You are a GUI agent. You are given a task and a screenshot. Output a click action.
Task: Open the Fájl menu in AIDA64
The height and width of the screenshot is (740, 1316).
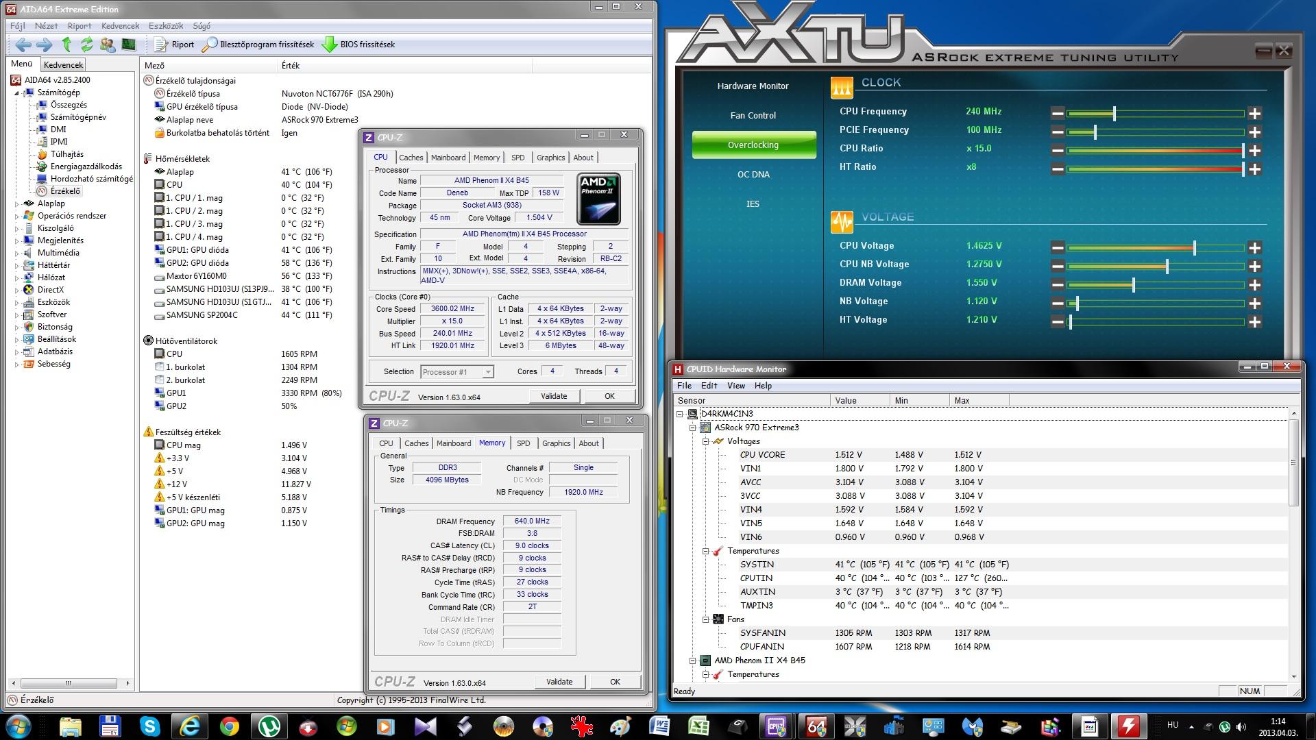pyautogui.click(x=17, y=26)
